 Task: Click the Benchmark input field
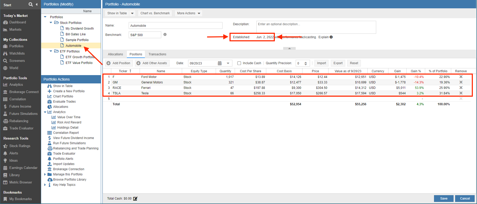[x=145, y=35]
